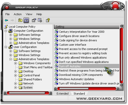Select Run only allowed Windows applications
The width and height of the screenshot is (128, 105).
(x=83, y=57)
